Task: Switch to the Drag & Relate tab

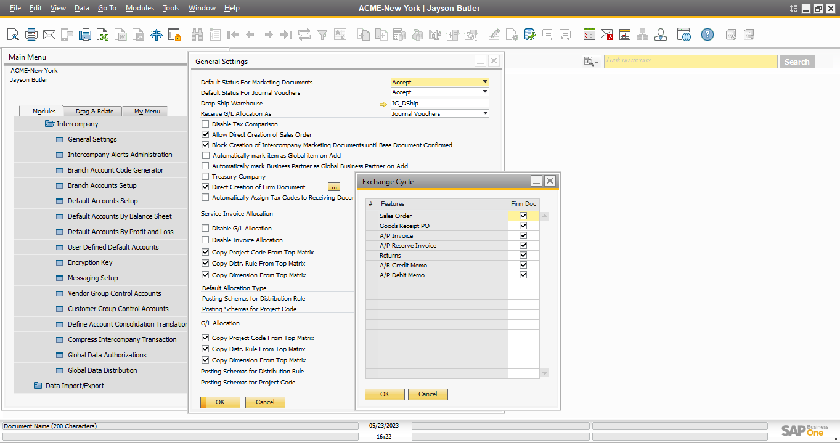Action: [94, 112]
